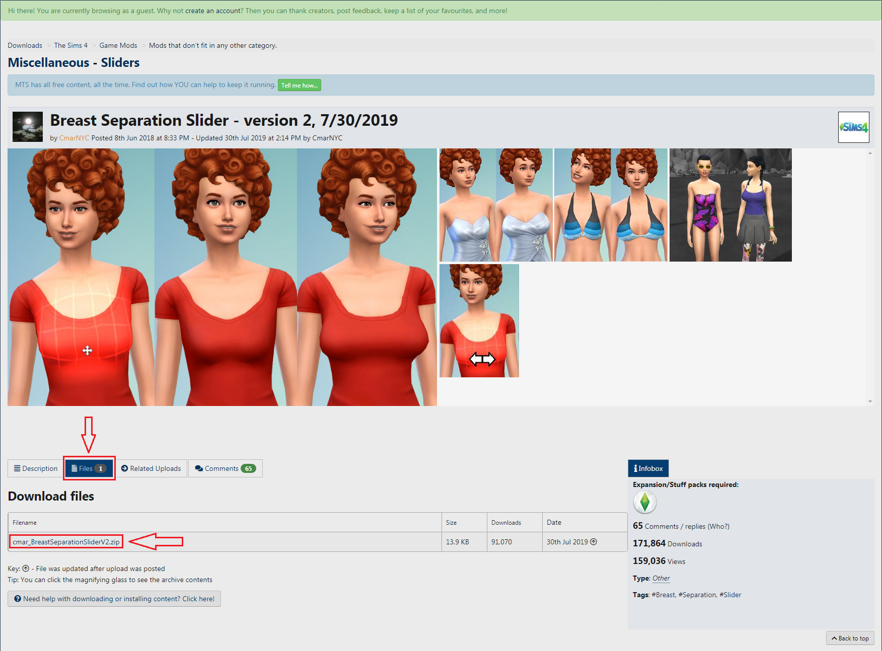882x651 pixels.
Task: Go to the Downloads breadcrumb
Action: click(x=25, y=45)
